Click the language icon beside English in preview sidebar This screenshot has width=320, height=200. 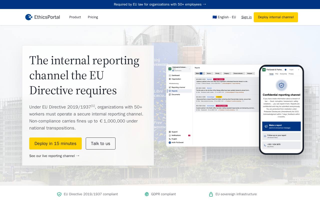tap(170, 139)
